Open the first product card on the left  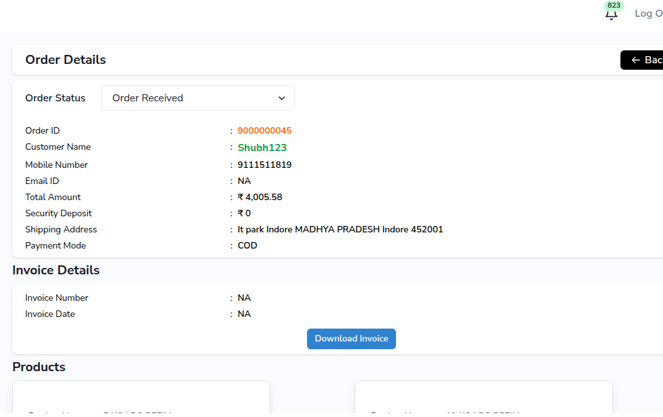coord(141,398)
